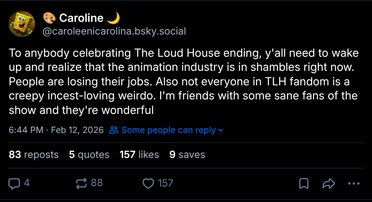Click the reply speech bubble icon

15,183
